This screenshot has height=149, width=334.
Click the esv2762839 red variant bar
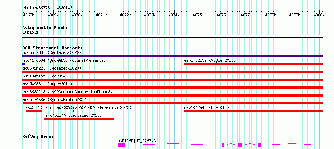click(254, 64)
